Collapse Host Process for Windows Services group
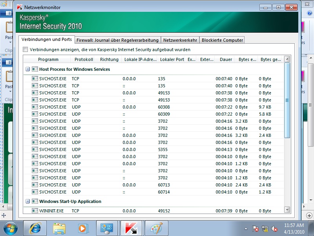Viewport: 314px width, 236px height. tap(27, 69)
